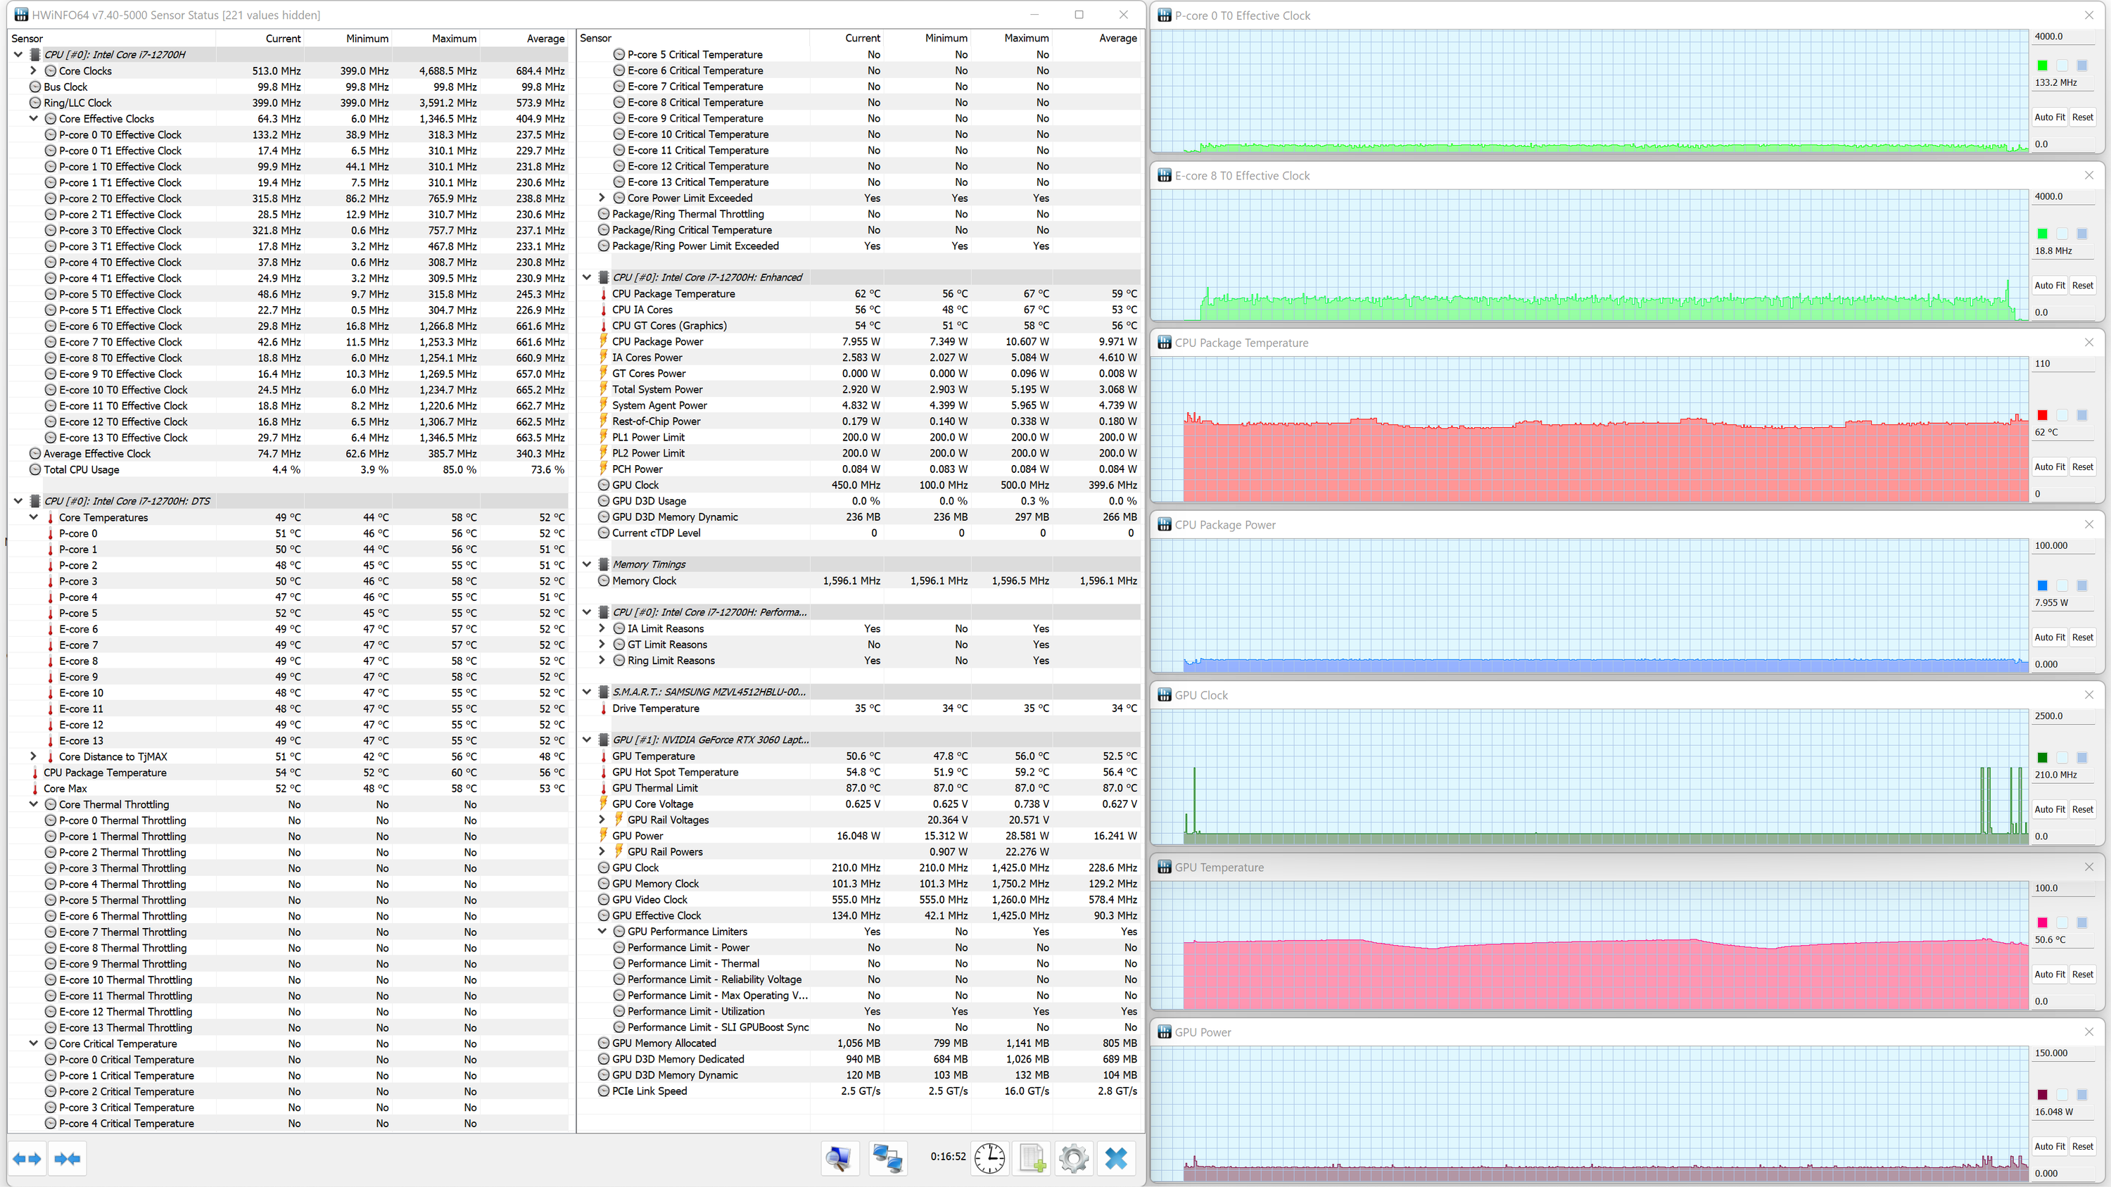Expand the Core Clocks tree row
The height and width of the screenshot is (1187, 2111).
[34, 70]
